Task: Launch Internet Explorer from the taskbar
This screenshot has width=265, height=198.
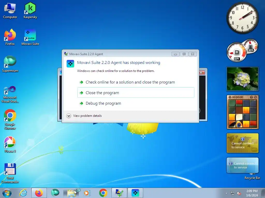Action: click(x=23, y=193)
